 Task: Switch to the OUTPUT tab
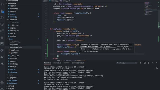point(66,63)
